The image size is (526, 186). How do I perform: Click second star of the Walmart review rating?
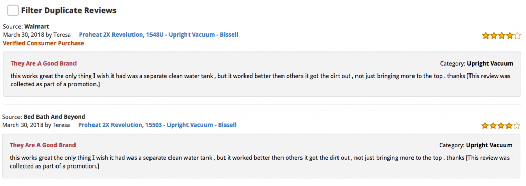[494, 35]
